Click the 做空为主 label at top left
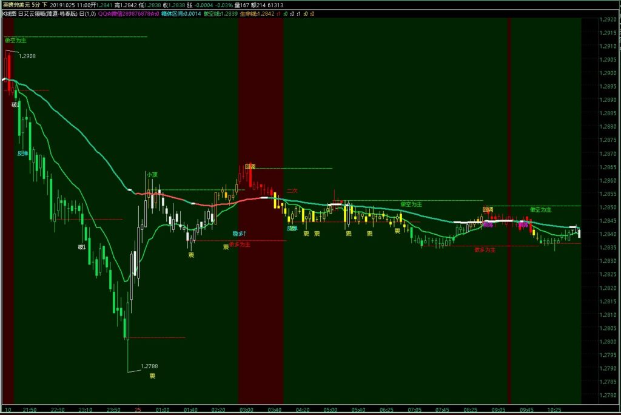 pyautogui.click(x=15, y=41)
